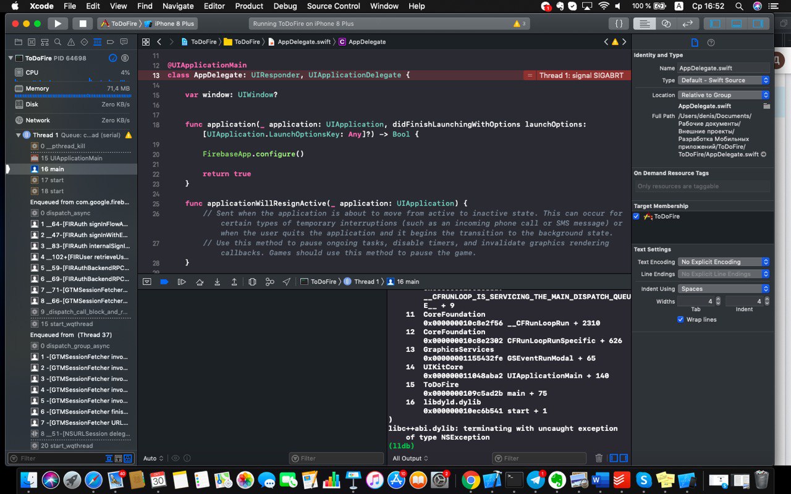Click Step Into in debug bar

(x=217, y=282)
